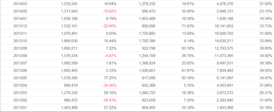The width and height of the screenshot is (274, 111).
Task: Click the 83.16% percentage value
Action: tap(187, 48)
